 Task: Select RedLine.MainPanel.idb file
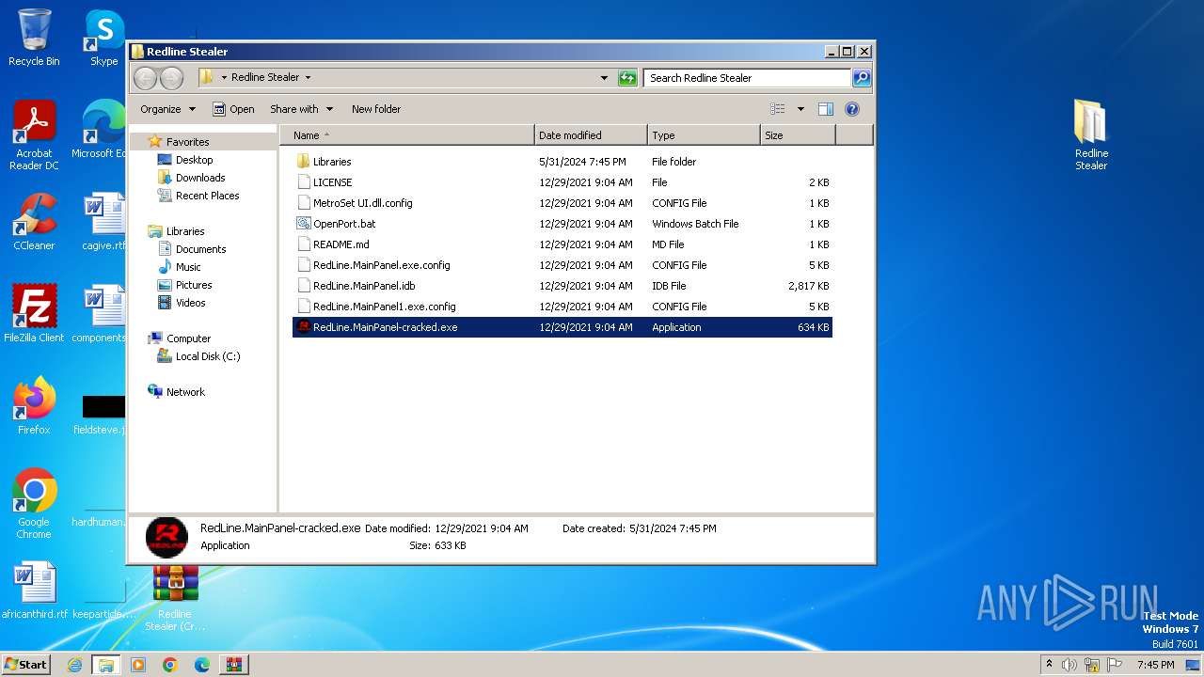point(562,286)
